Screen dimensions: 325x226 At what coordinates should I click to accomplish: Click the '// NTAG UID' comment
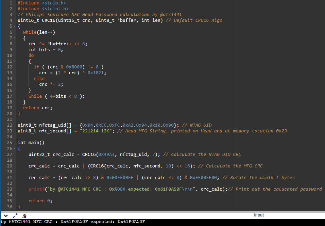click(x=197, y=125)
